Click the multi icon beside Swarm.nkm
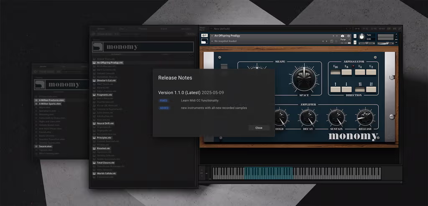Viewport: 428px width, 206px height. tap(36, 146)
